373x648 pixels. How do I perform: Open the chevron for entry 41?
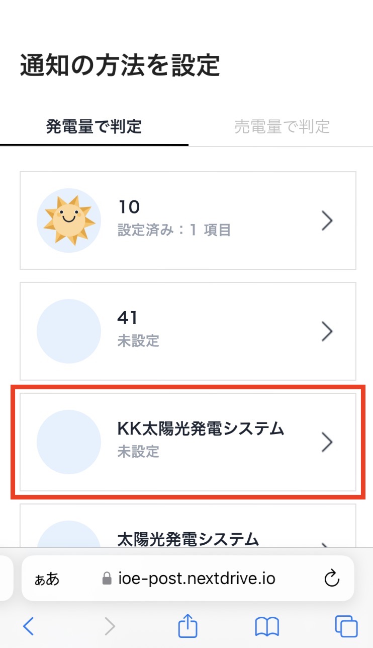[x=327, y=331]
